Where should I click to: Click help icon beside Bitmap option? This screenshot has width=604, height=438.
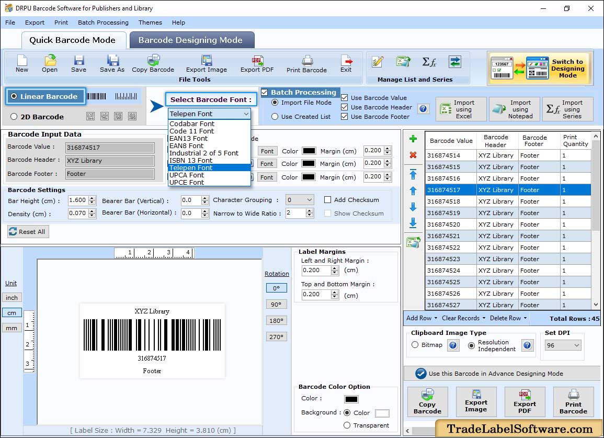click(453, 345)
